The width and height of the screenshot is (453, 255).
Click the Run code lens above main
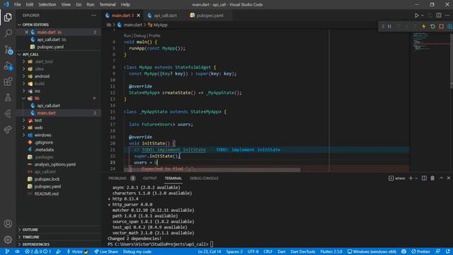(x=127, y=36)
